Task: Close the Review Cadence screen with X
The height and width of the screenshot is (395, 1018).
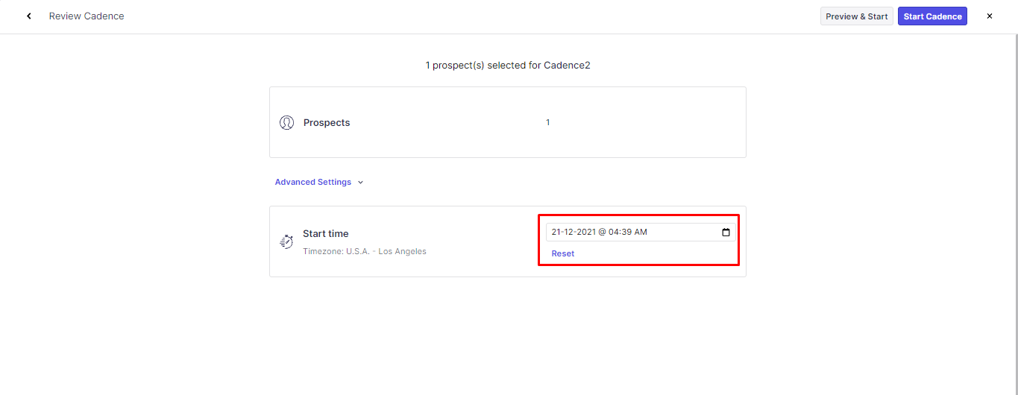Action: tap(990, 16)
